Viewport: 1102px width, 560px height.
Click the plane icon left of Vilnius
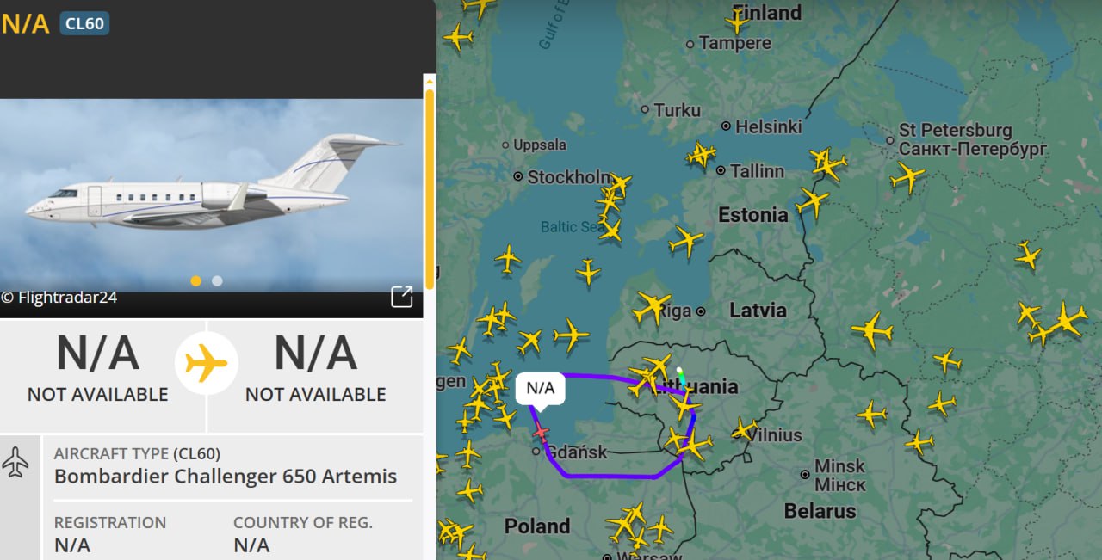pos(744,428)
